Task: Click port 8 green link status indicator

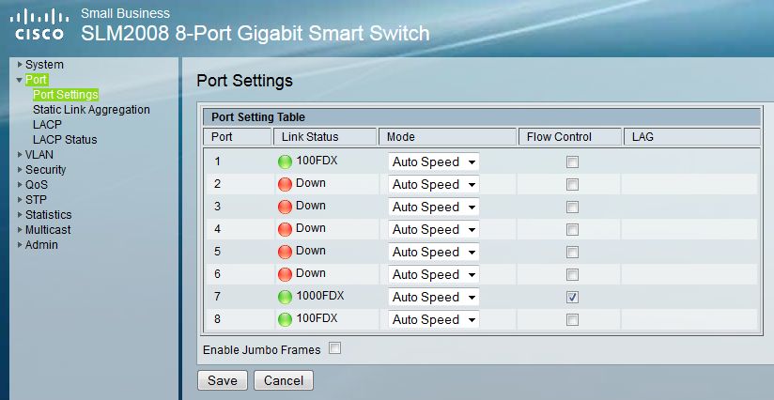Action: (x=285, y=319)
